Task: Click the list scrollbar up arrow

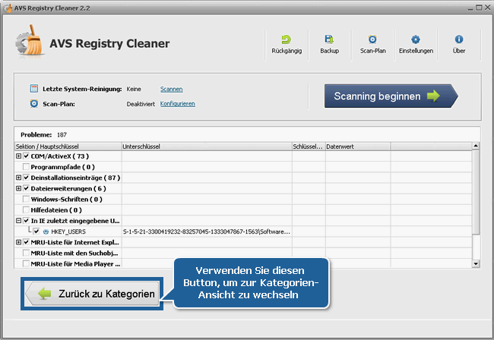Action: pos(476,146)
